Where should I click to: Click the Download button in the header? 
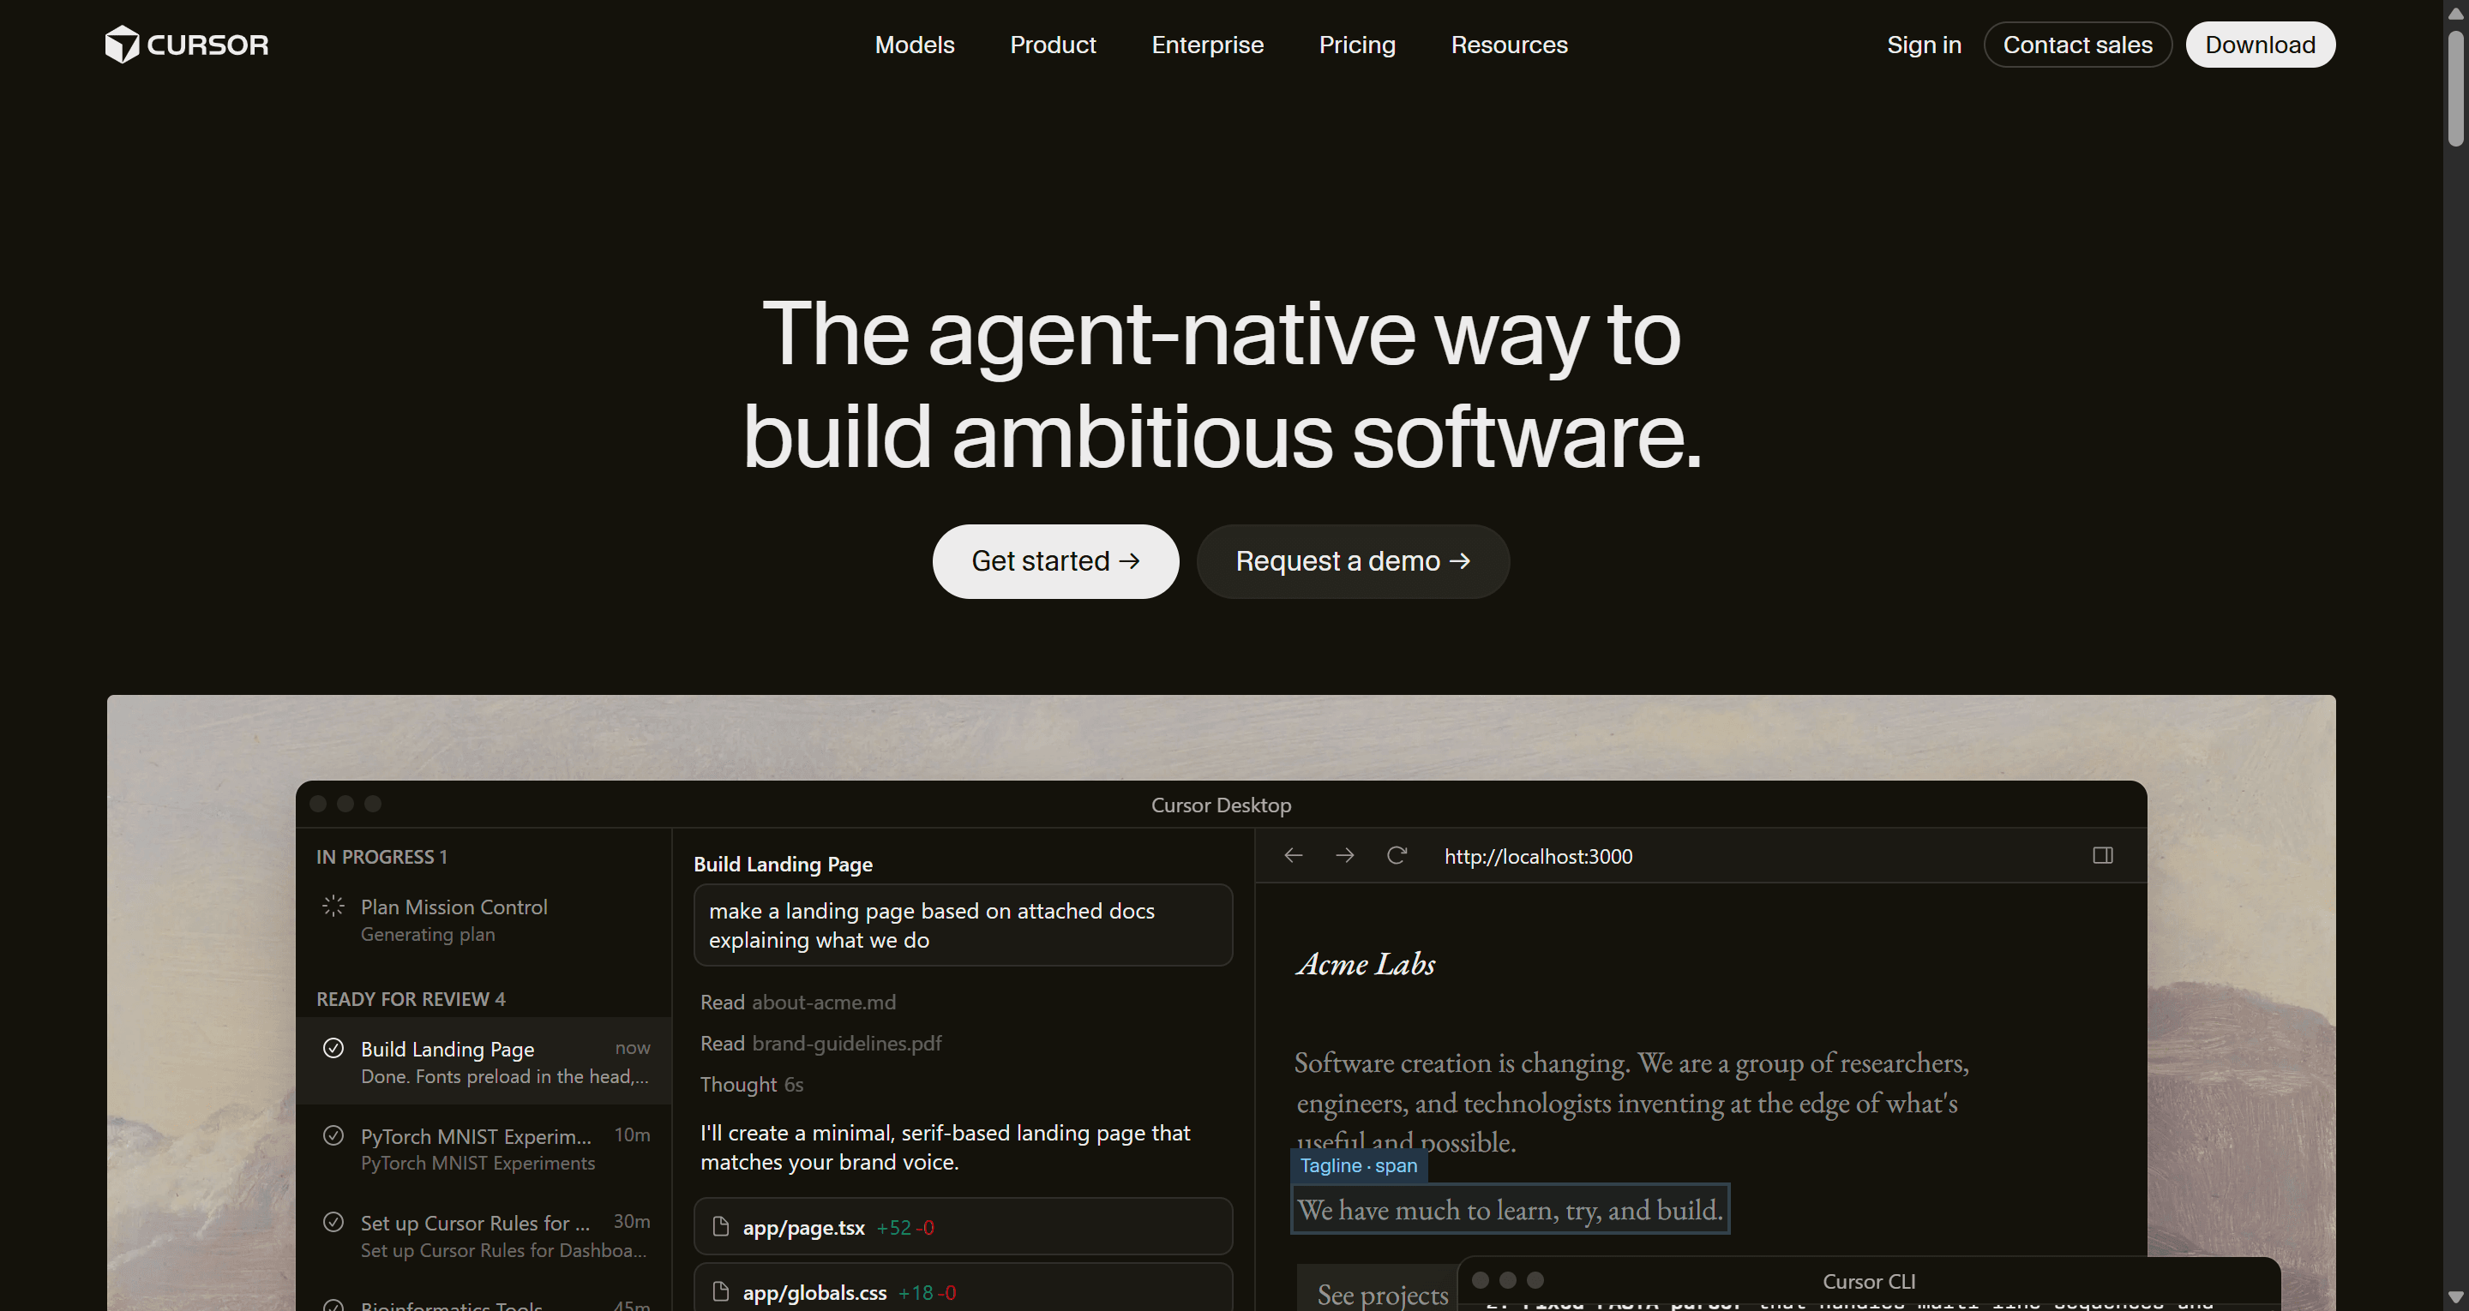click(x=2260, y=45)
